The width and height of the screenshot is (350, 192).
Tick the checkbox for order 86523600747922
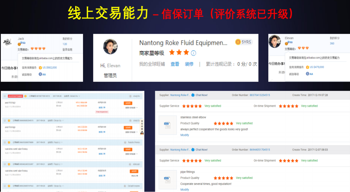(5, 186)
